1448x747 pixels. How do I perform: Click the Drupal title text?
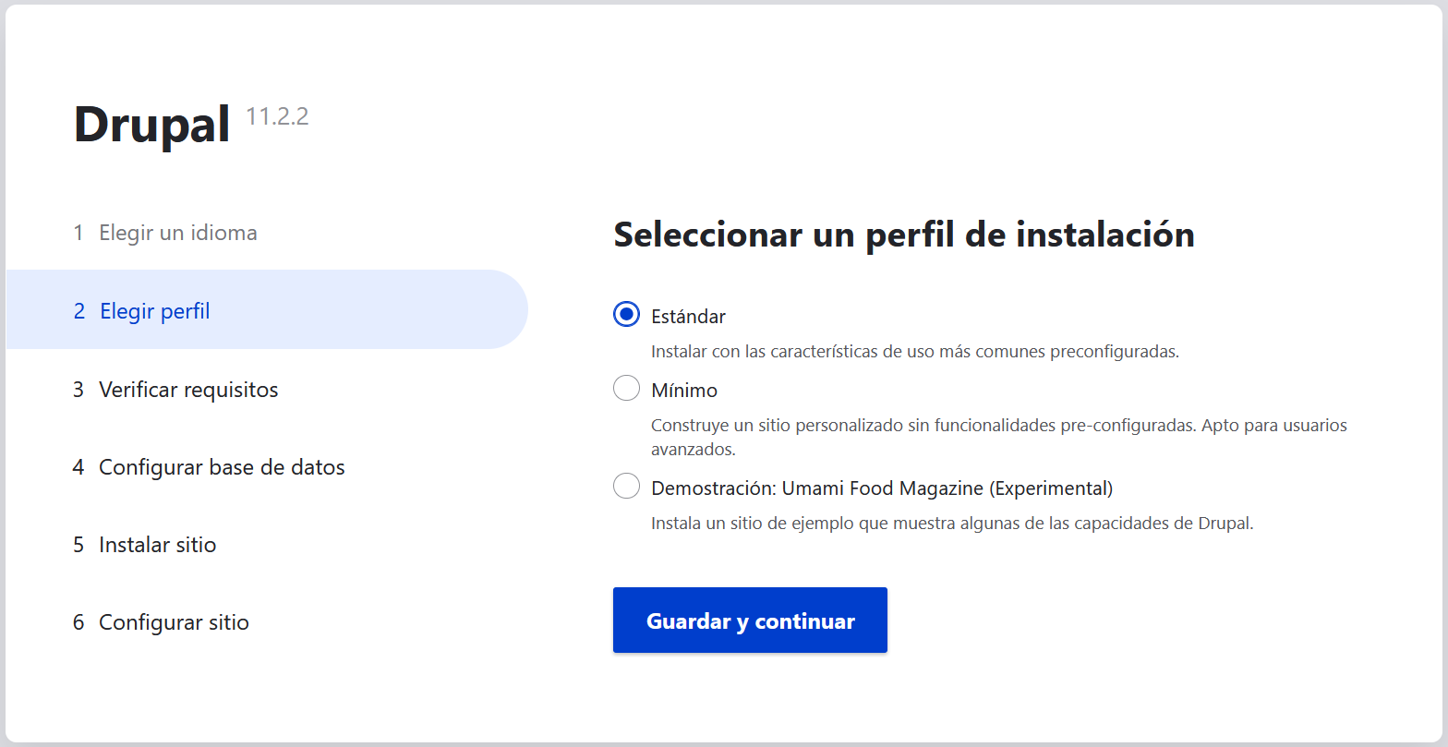151,126
